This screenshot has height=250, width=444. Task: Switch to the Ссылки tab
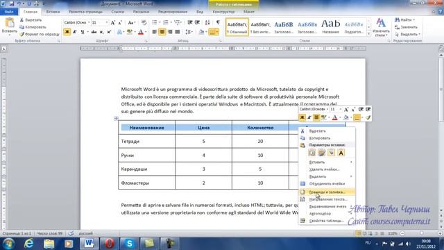click(118, 12)
